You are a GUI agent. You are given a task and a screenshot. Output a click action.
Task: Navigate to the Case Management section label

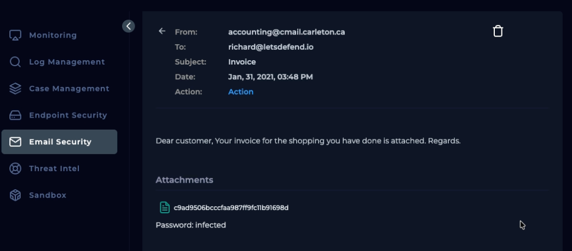[69, 89]
